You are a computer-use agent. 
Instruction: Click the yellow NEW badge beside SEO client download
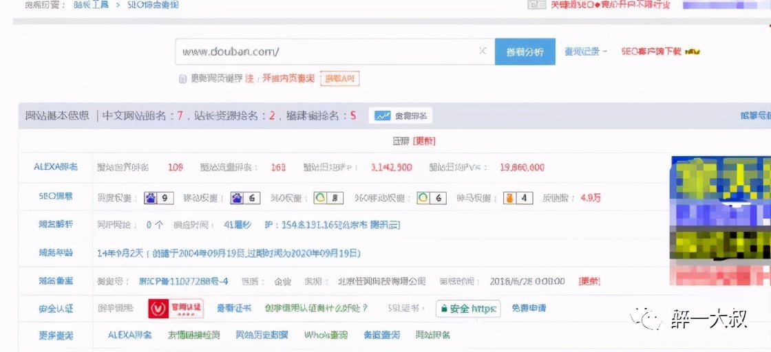(x=693, y=52)
